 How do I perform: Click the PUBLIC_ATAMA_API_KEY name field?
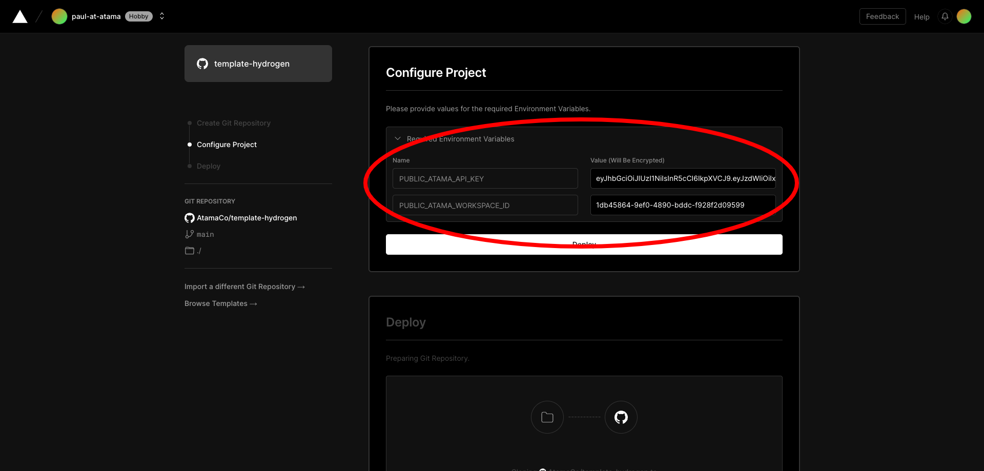pyautogui.click(x=485, y=178)
